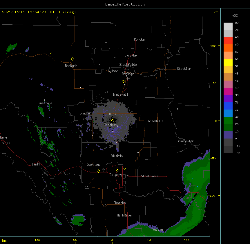This screenshot has height=244, width=250.
Task: Select the -10 value in dBZ legend
Action: [238, 146]
